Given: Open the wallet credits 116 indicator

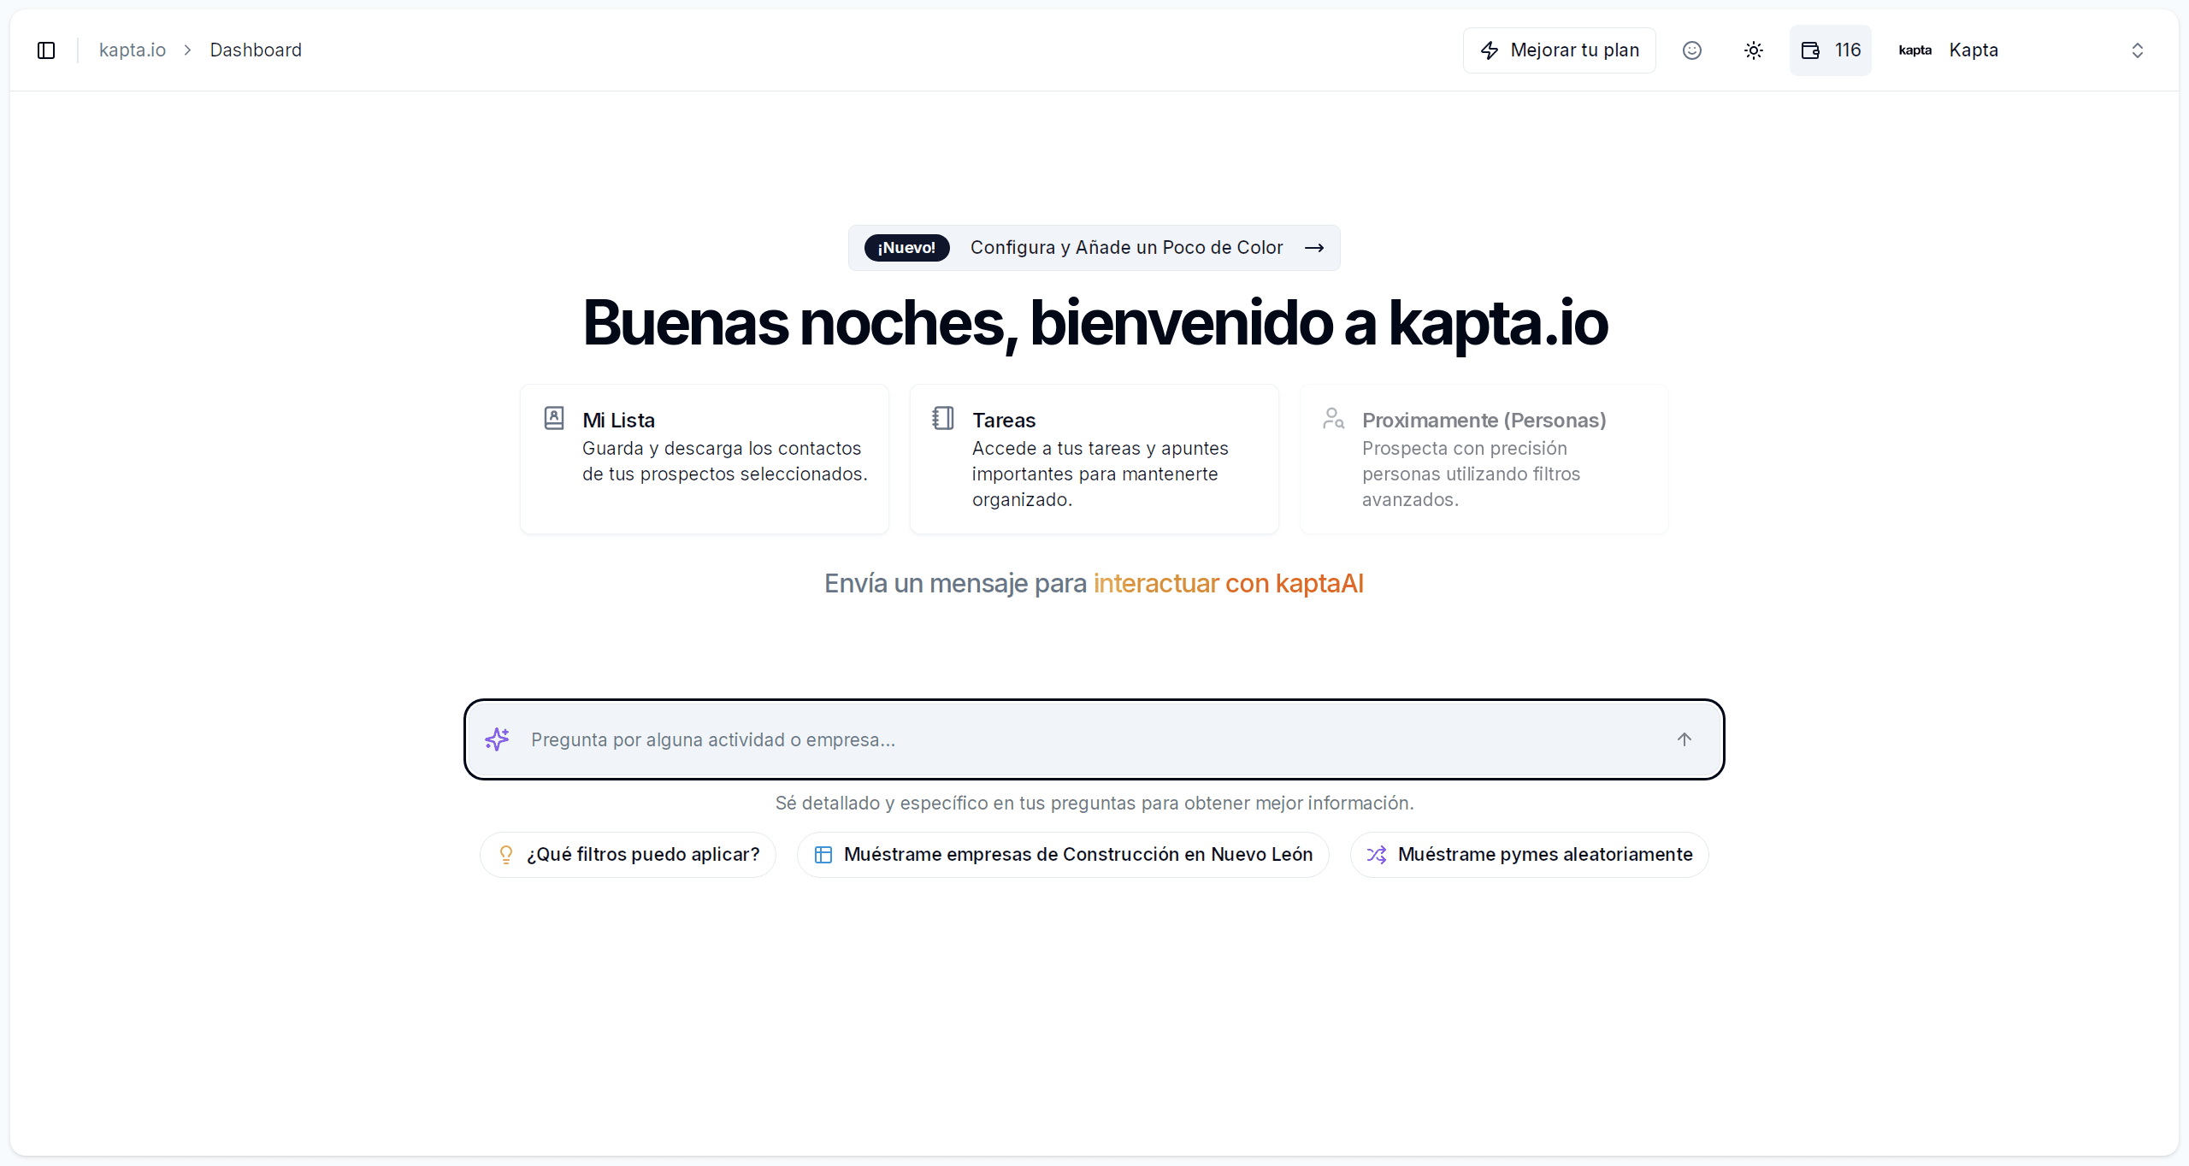Looking at the screenshot, I should 1830,50.
